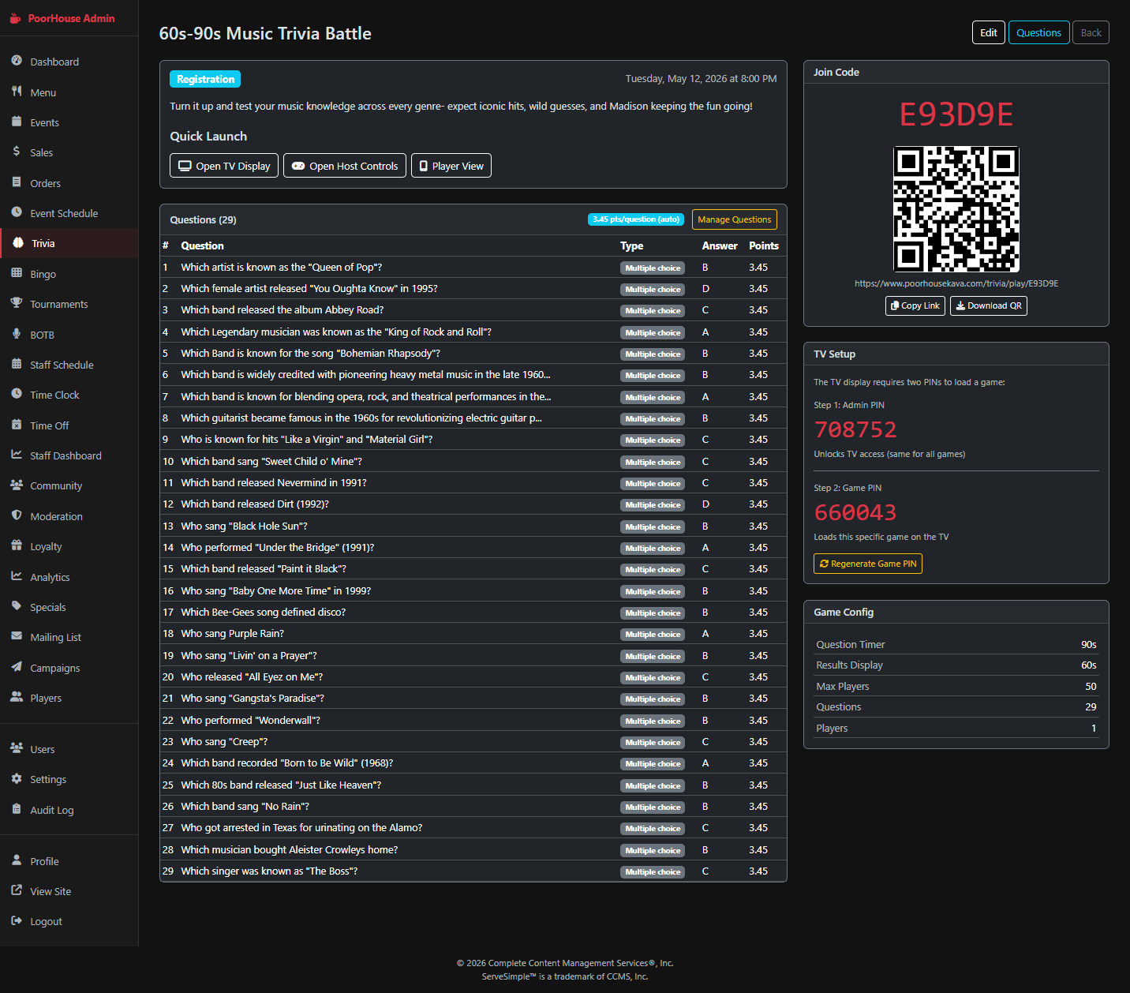Click the BOTB microphone icon

[17, 334]
